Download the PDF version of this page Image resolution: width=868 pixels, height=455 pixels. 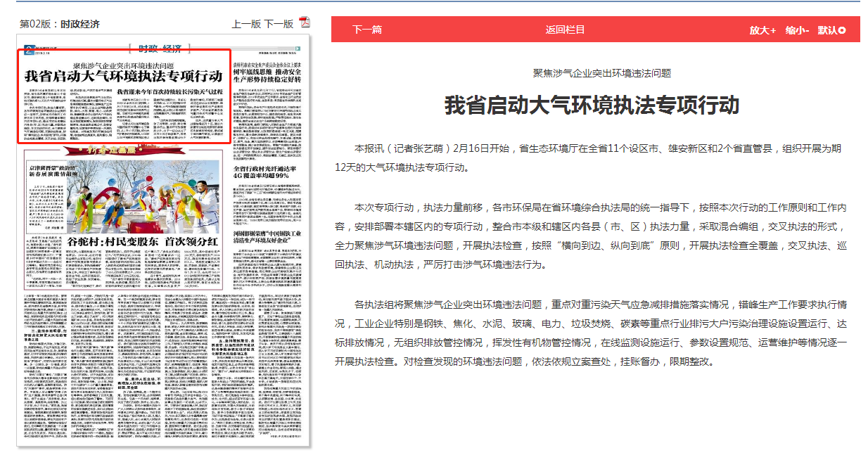[x=305, y=23]
